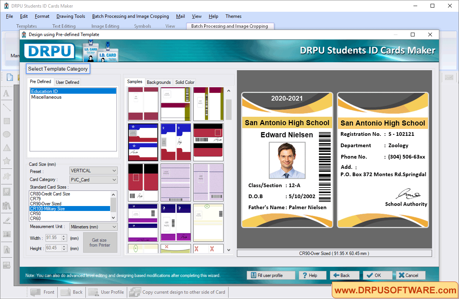Confirm with the OK button
This screenshot has width=459, height=299.
click(378, 275)
